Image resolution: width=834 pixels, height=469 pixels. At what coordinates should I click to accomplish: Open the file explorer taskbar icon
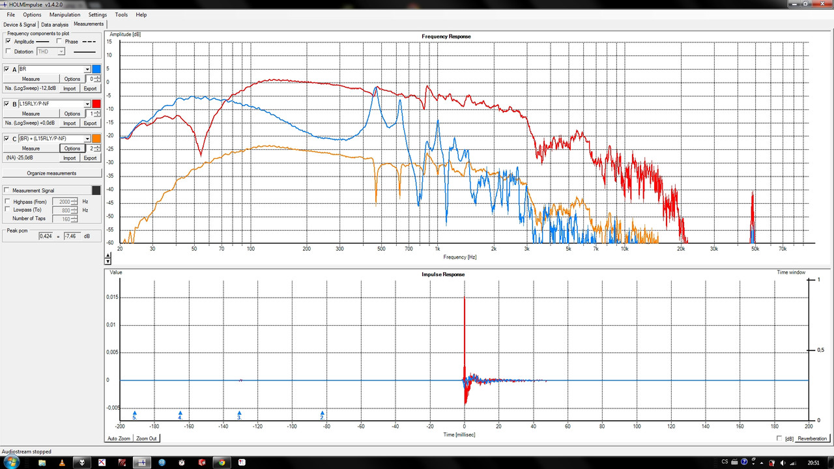(x=42, y=462)
